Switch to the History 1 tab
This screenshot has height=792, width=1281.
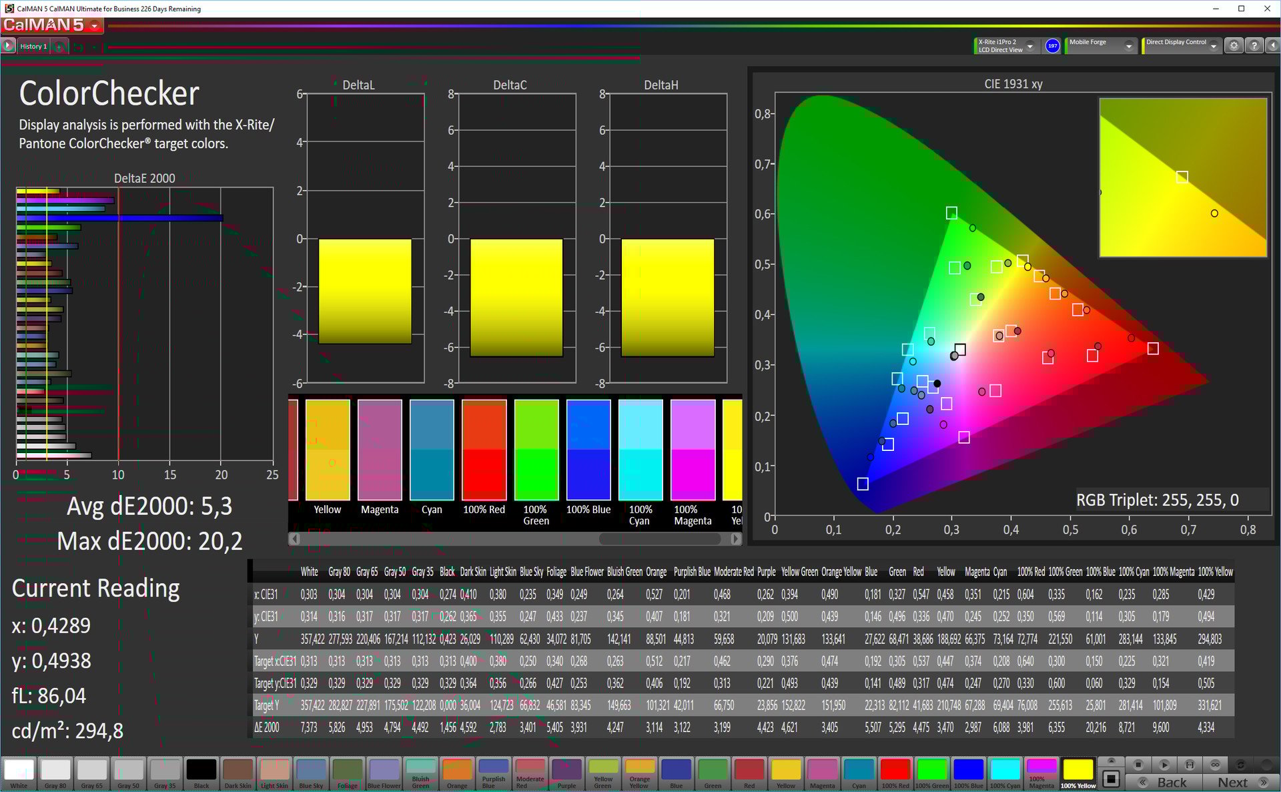point(33,47)
